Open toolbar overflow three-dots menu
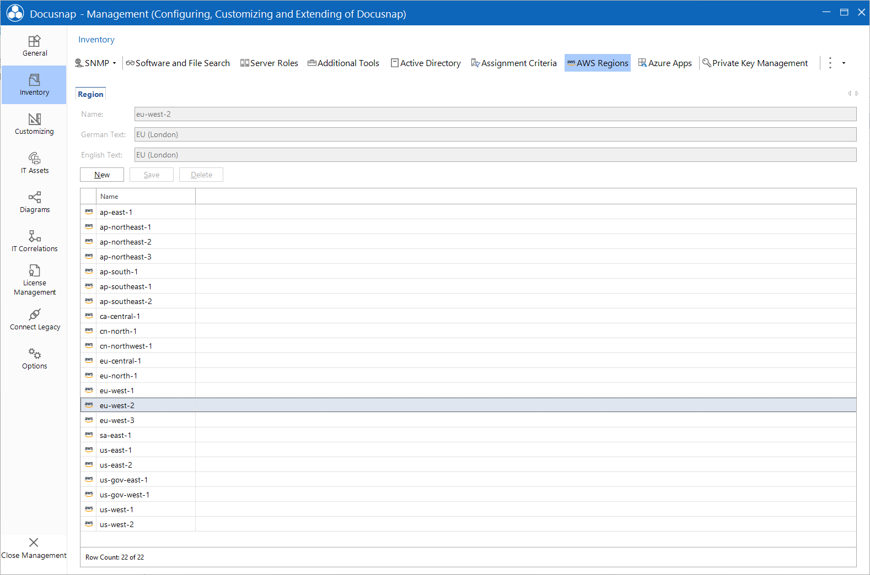The image size is (870, 575). (x=830, y=63)
